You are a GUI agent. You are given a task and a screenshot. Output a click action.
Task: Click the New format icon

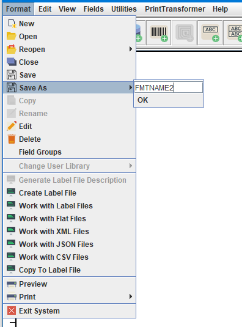pyautogui.click(x=12, y=24)
